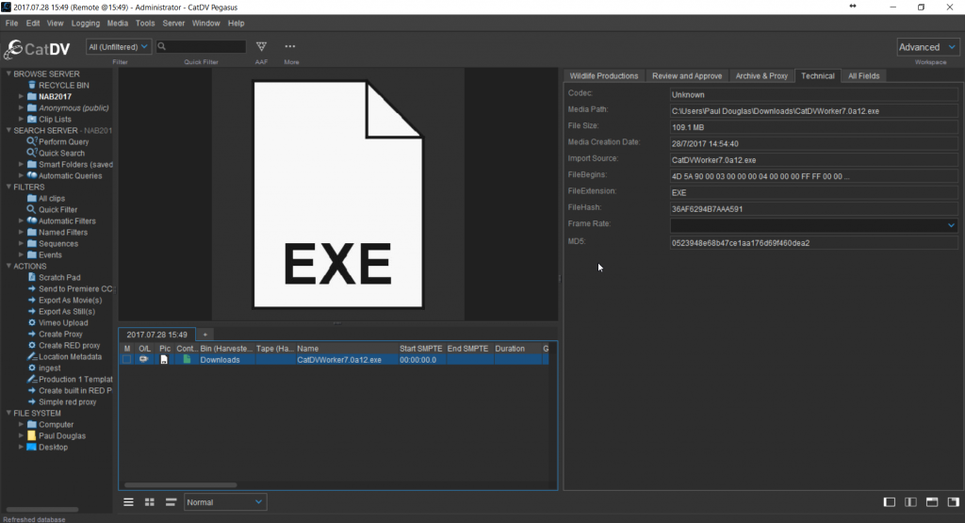Open the Frame Rate dropdown
Screen dimensions: 965x523
click(x=952, y=225)
